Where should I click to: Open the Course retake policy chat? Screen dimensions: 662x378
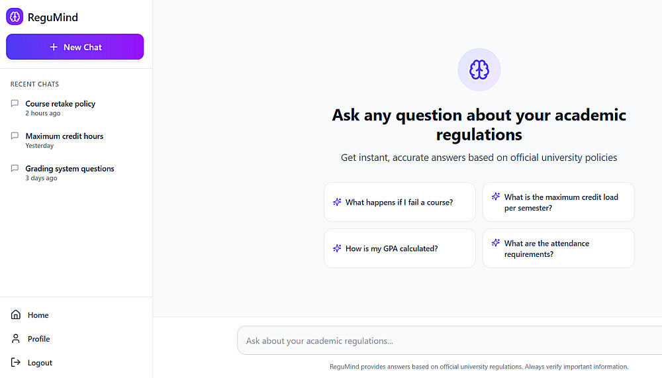coord(60,104)
